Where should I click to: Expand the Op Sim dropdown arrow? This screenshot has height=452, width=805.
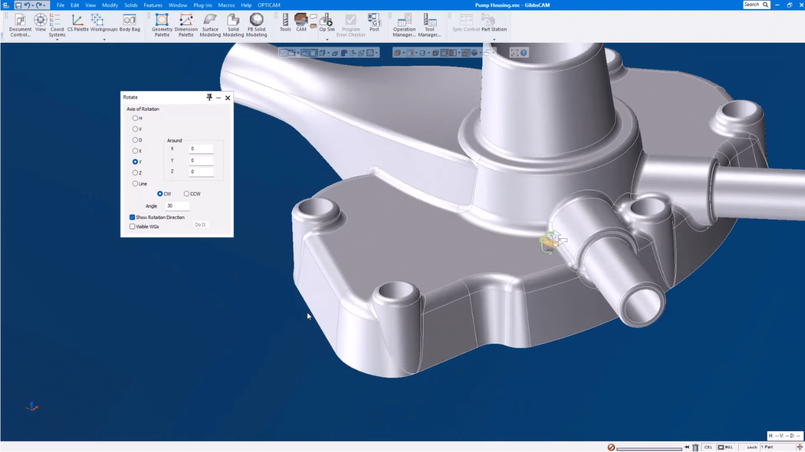pyautogui.click(x=327, y=40)
